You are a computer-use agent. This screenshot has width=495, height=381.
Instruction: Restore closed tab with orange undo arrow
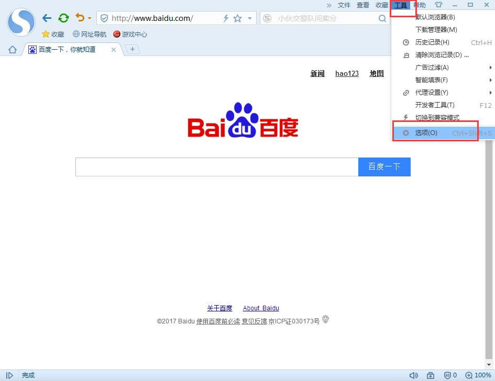pos(80,17)
